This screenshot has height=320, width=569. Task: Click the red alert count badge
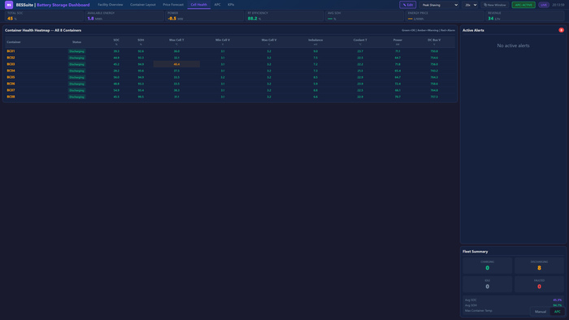pyautogui.click(x=561, y=30)
